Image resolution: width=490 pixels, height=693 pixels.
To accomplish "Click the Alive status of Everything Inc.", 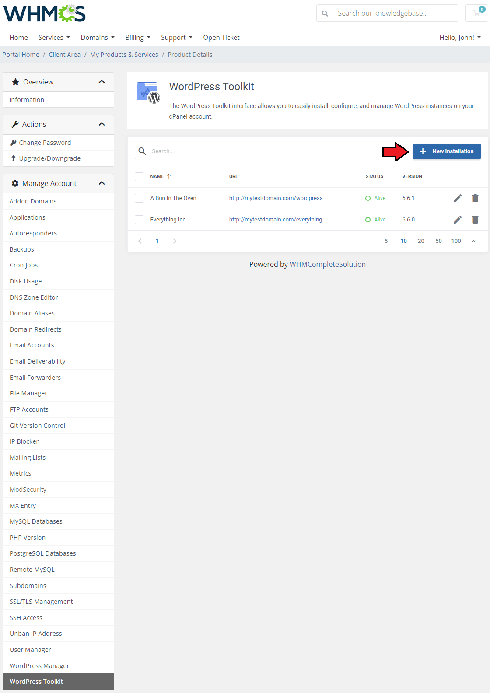I will (x=375, y=220).
